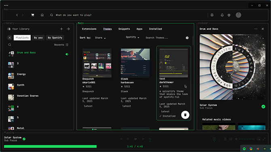Click the colorful browser tray icon
The image size is (271, 152).
[x=251, y=149]
